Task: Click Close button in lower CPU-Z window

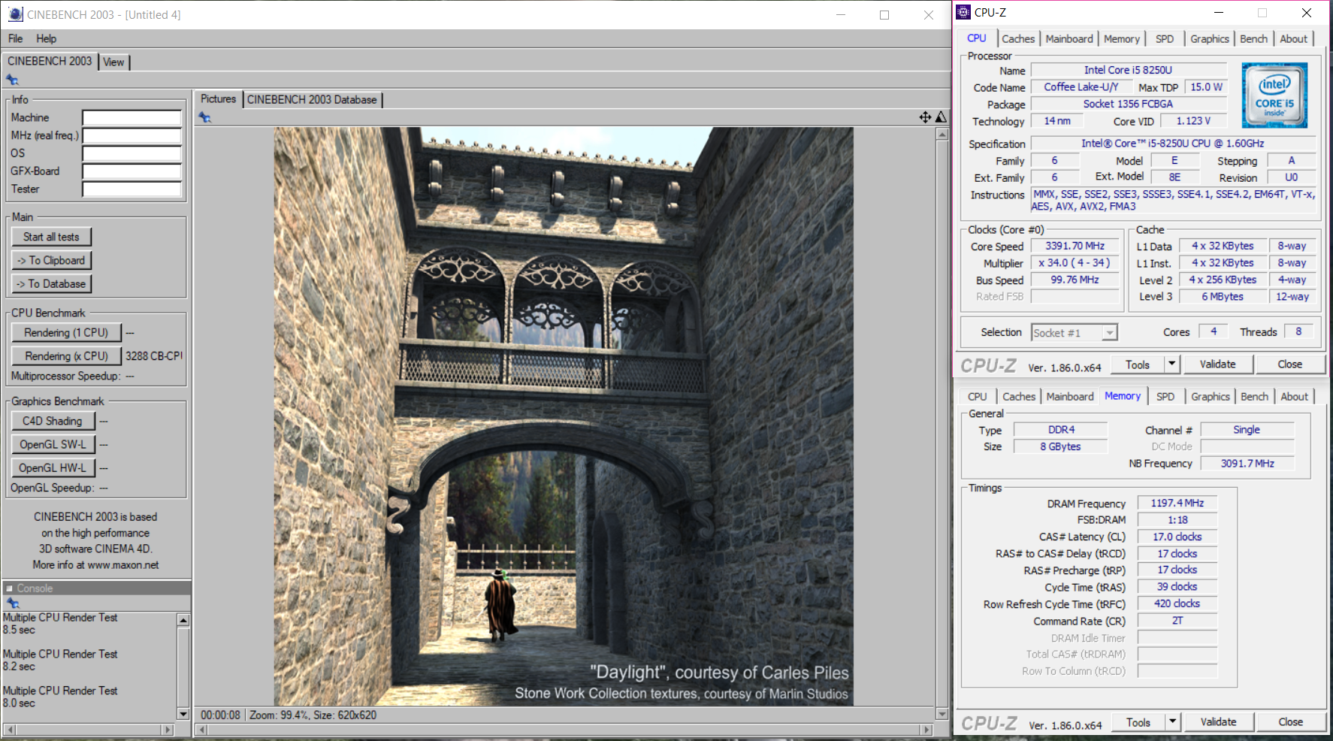Action: tap(1291, 721)
